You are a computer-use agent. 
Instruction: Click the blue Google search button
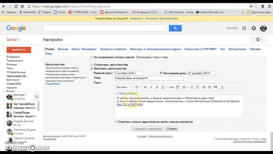point(175,28)
